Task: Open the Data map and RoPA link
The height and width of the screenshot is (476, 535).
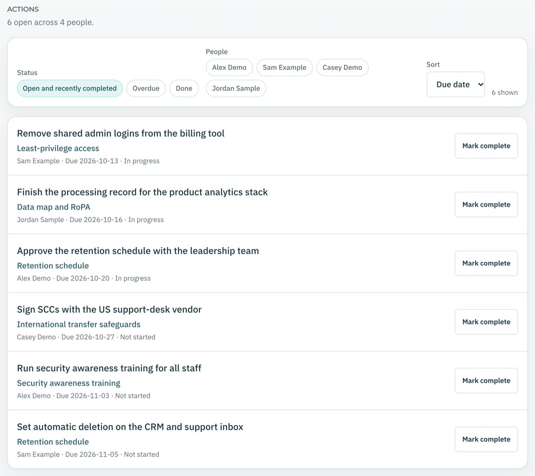Action: click(x=53, y=207)
